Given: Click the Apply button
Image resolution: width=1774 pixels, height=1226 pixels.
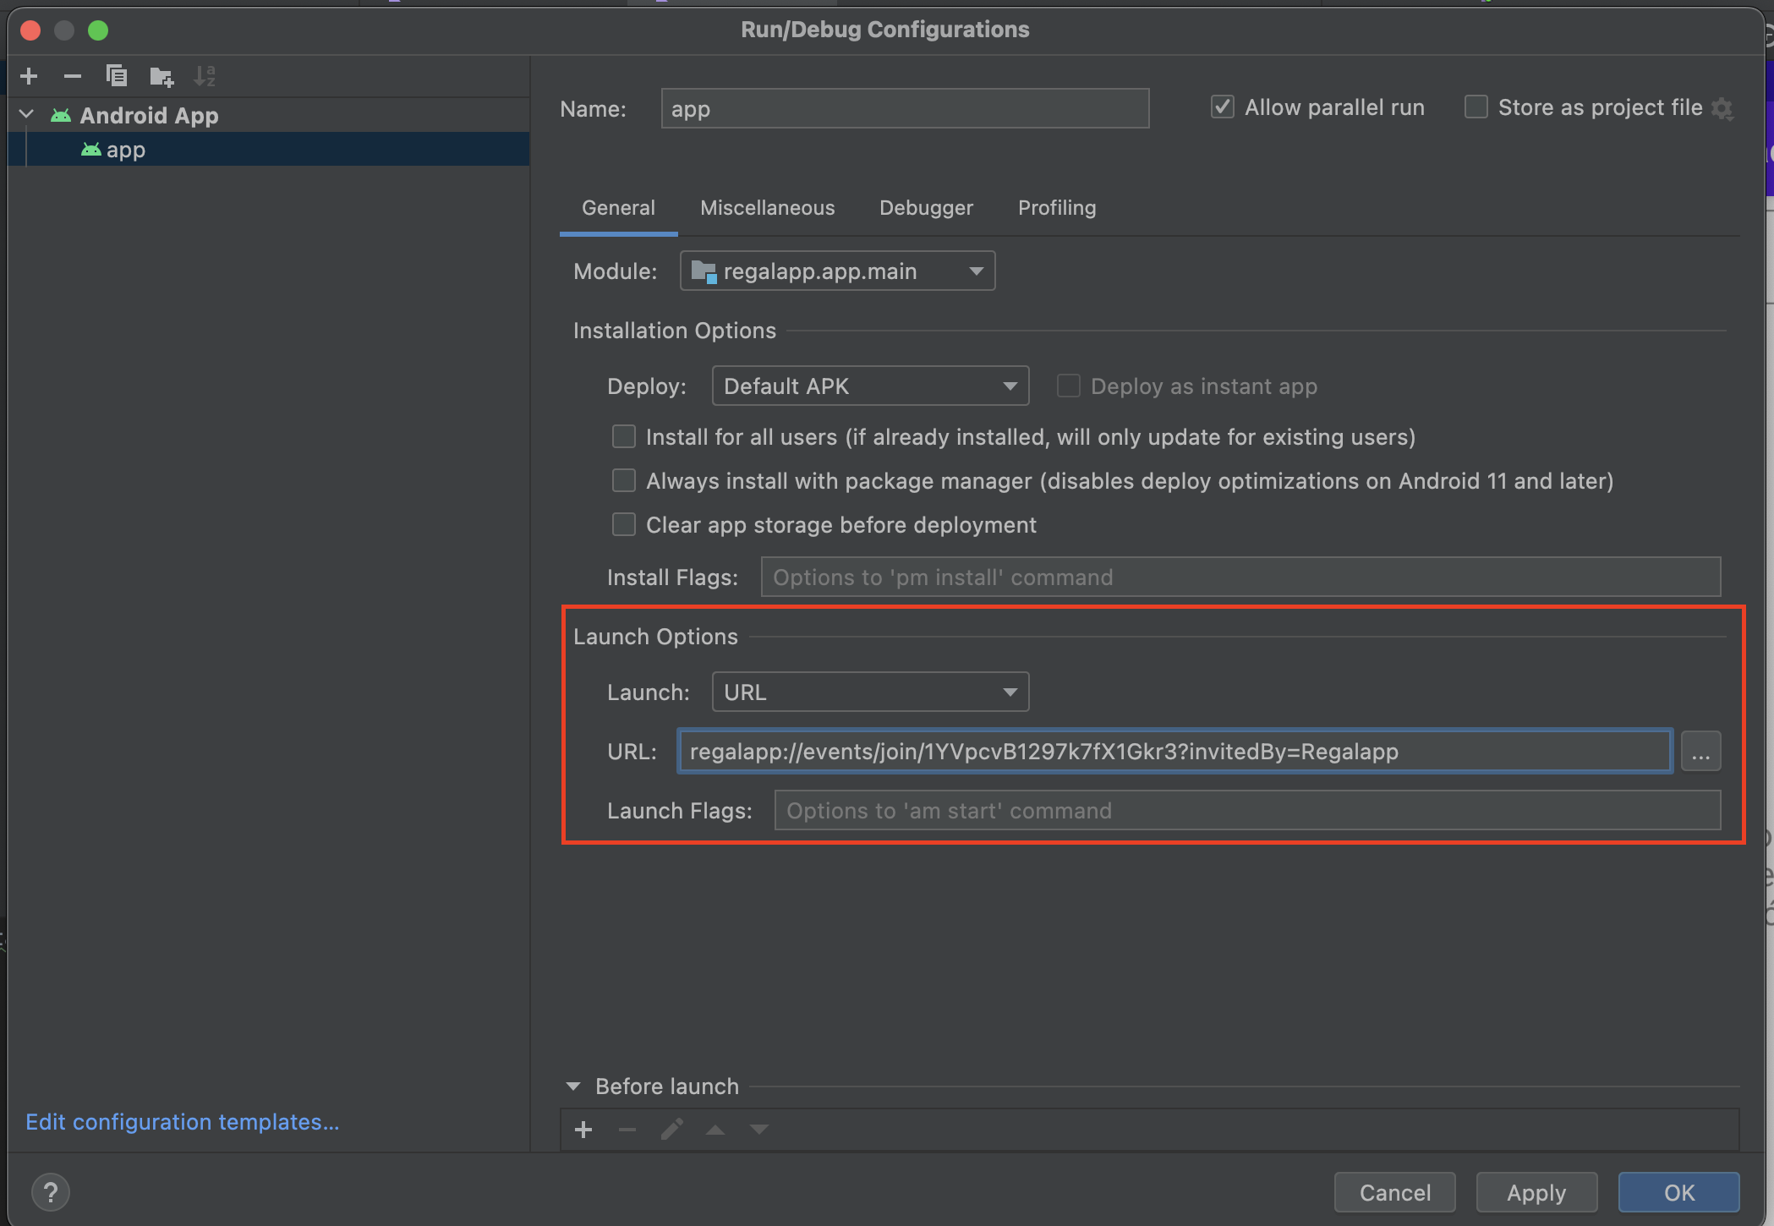Looking at the screenshot, I should 1536,1192.
